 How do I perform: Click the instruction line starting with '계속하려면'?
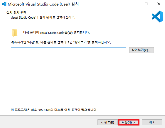(x=61, y=42)
